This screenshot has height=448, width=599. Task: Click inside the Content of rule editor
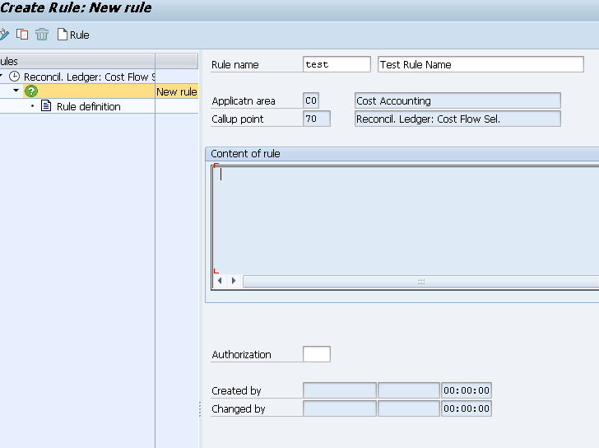point(406,220)
